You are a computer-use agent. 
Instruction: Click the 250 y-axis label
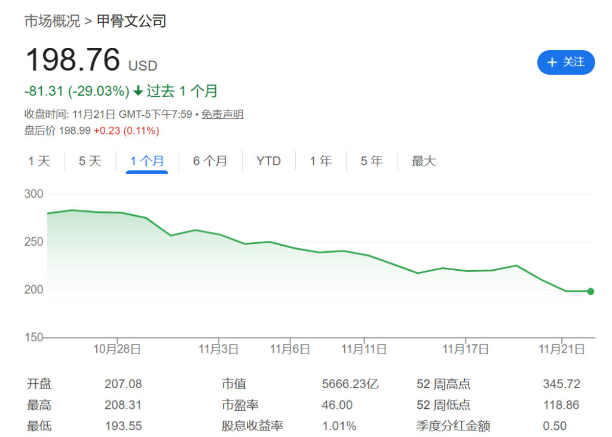[x=33, y=242]
